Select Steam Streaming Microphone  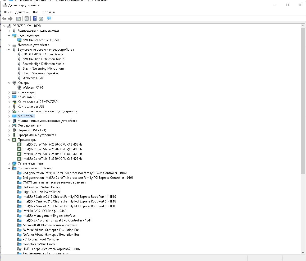tap(44, 69)
